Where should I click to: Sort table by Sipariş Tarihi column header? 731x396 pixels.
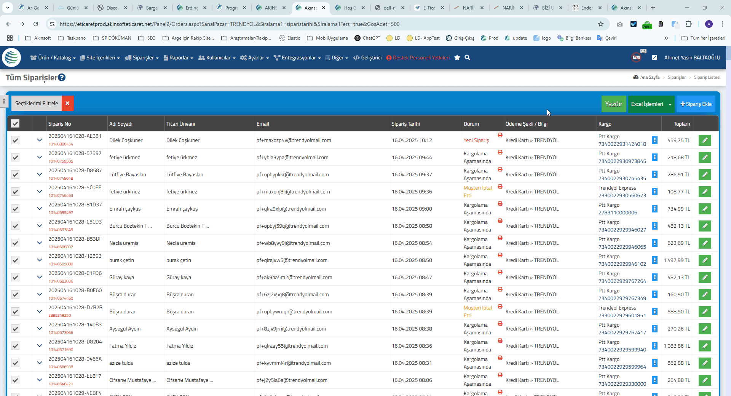click(x=405, y=124)
